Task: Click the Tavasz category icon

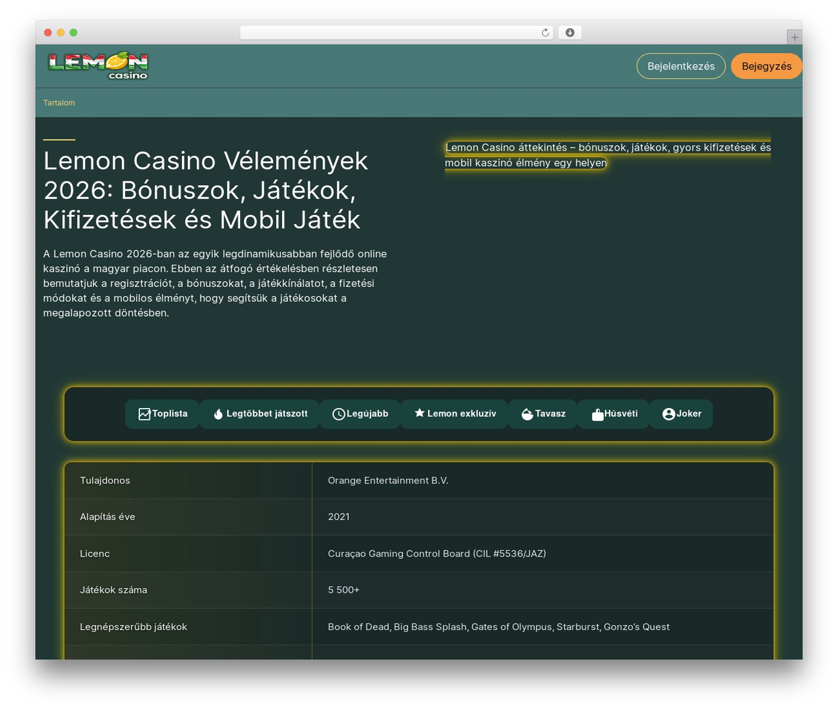Action: tap(527, 414)
